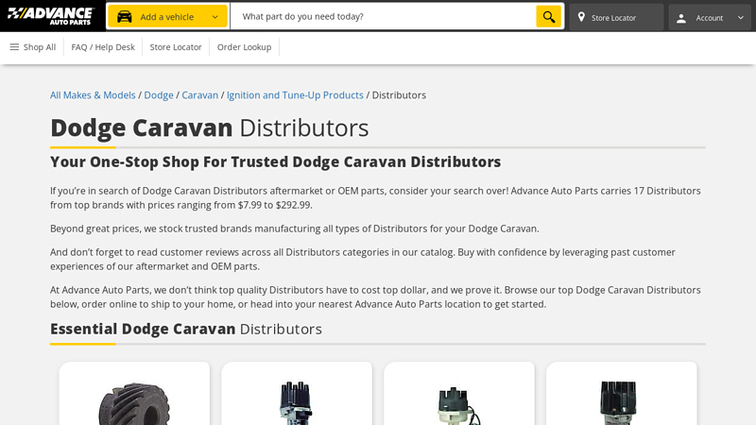
Task: Follow the All Makes & Models breadcrumb
Action: (x=93, y=95)
